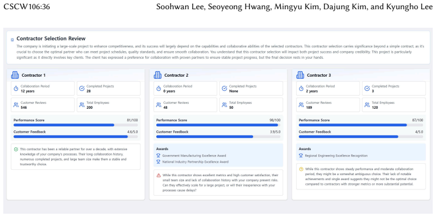Click Contractor 1 Performance Score bar
The height and width of the screenshot is (217, 436).
76,125
